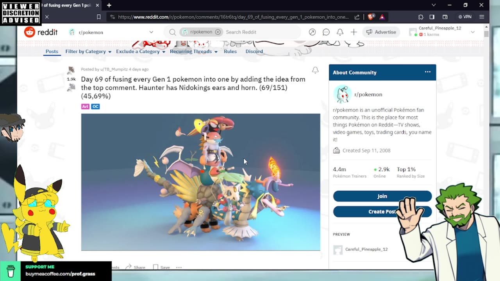Open Brave Shields lion icon

tap(371, 17)
